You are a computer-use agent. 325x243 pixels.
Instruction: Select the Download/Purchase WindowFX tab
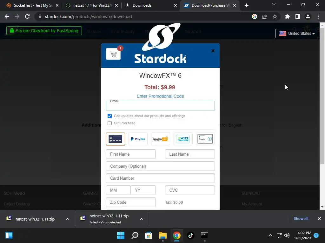pyautogui.click(x=209, y=5)
